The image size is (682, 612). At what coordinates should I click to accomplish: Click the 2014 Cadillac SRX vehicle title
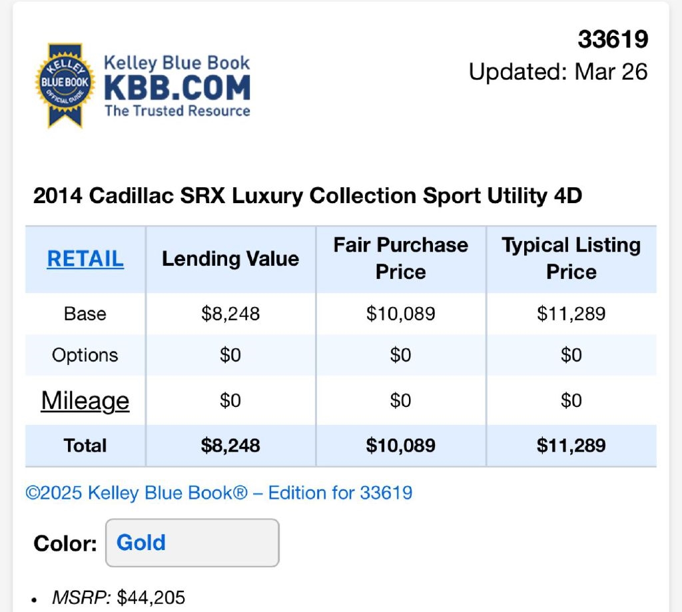pos(308,196)
